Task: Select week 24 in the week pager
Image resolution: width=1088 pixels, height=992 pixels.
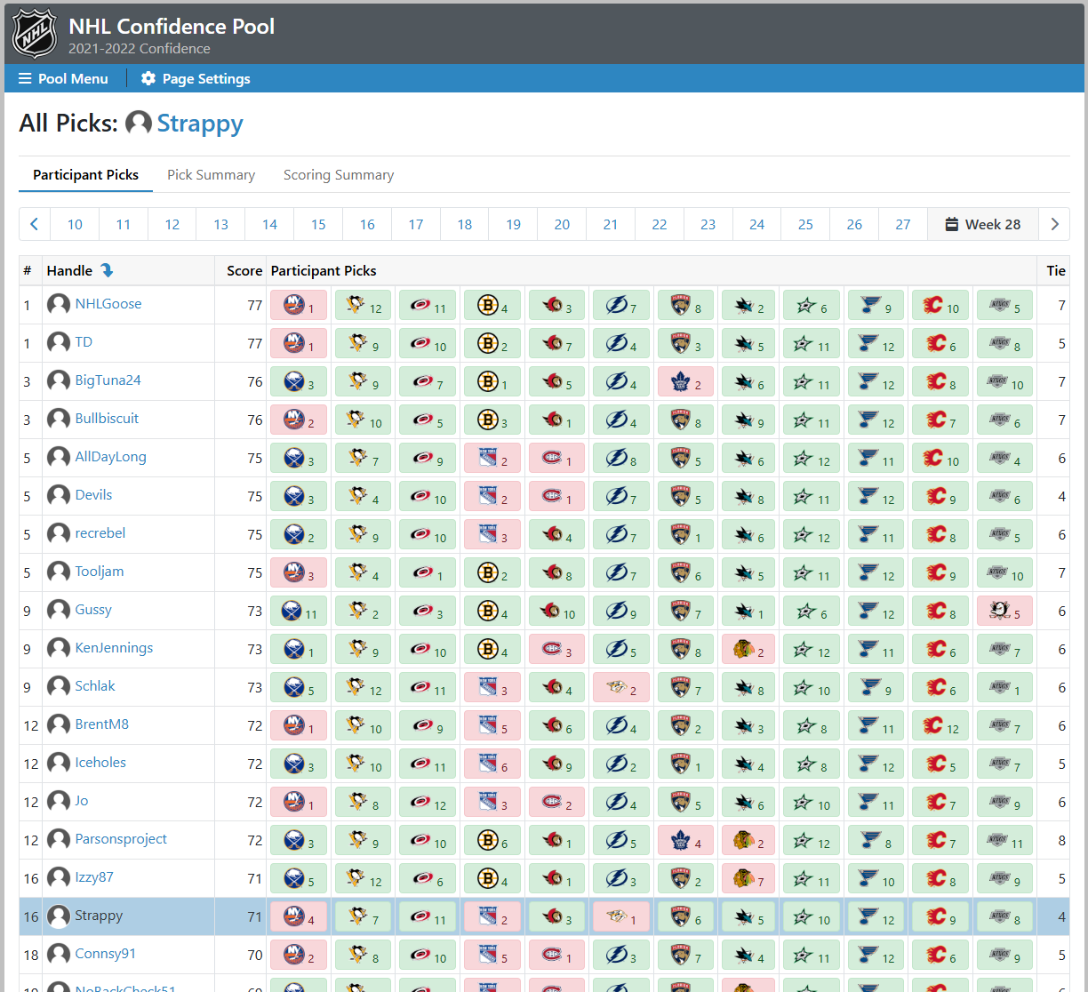Action: (756, 224)
